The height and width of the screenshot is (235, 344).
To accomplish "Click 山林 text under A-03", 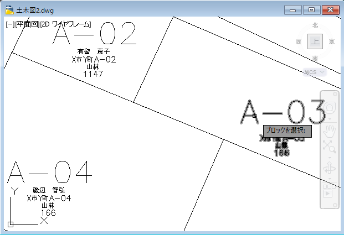I will point(281,145).
